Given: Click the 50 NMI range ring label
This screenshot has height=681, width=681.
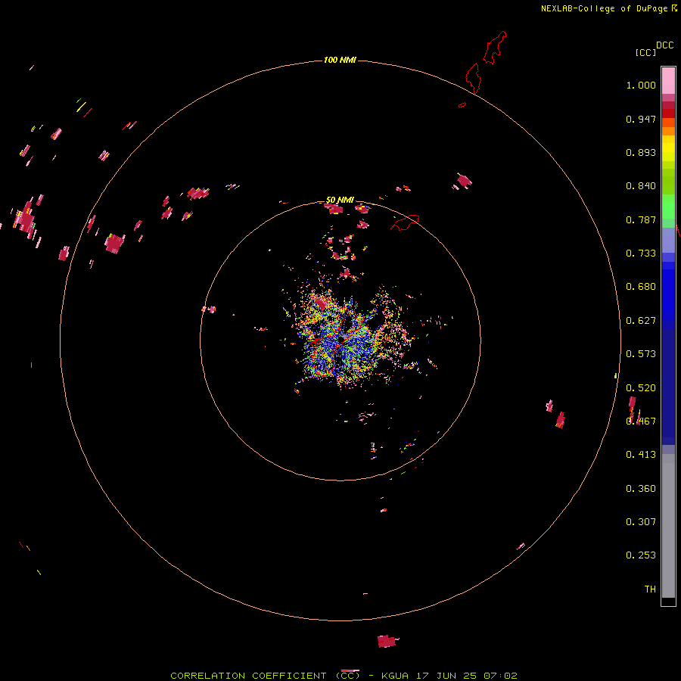Looking at the screenshot, I should click(x=340, y=200).
